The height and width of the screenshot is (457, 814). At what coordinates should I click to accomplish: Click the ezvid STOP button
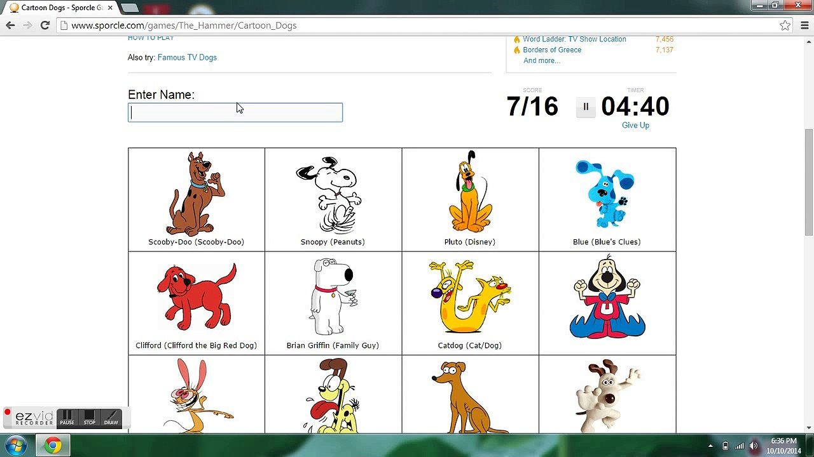pos(90,418)
